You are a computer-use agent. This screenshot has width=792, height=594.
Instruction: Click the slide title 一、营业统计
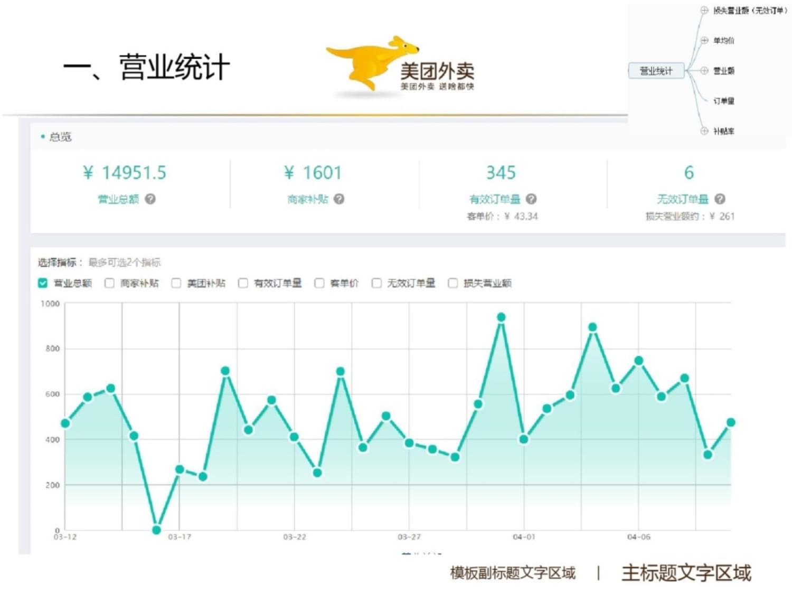pos(147,68)
